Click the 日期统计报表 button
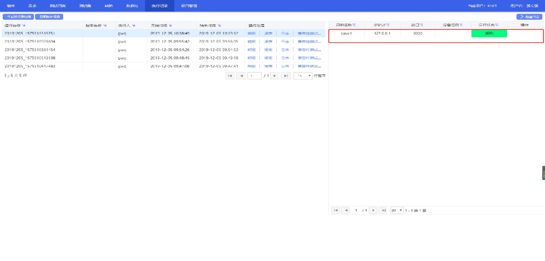Viewport: 545px width, 261px height. [49, 17]
